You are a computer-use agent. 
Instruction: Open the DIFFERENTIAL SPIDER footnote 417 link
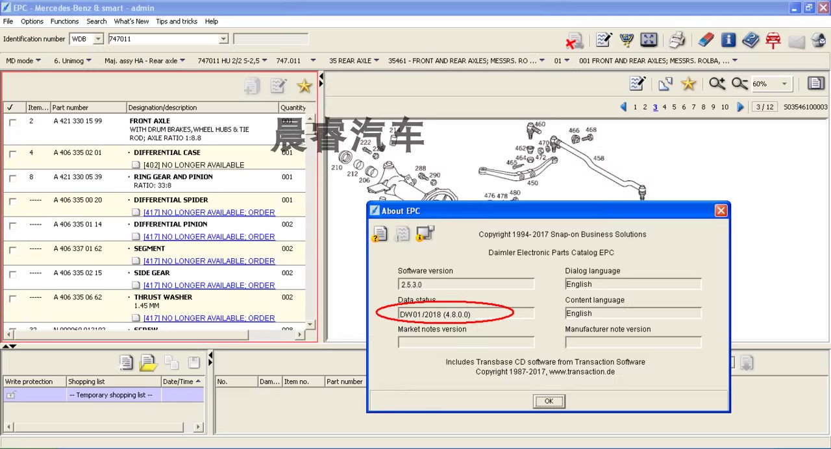click(x=208, y=212)
